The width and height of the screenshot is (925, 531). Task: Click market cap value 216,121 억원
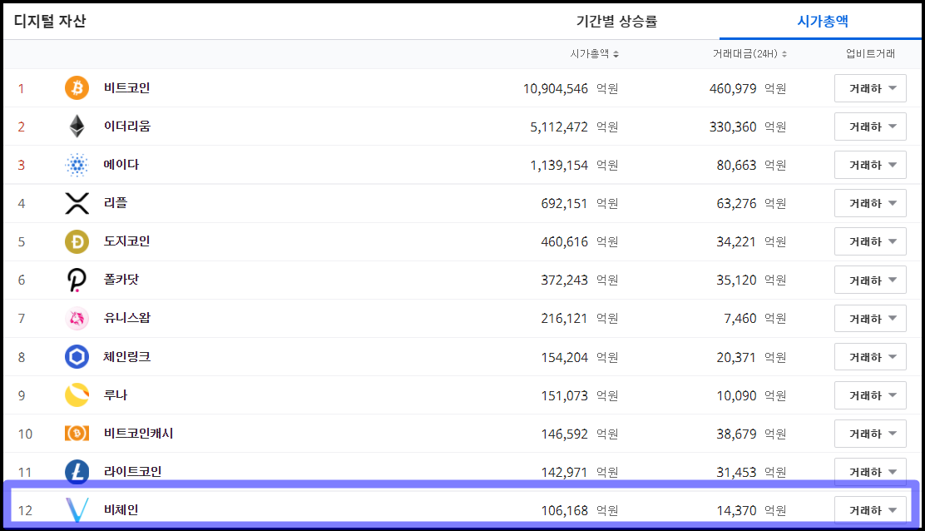pyautogui.click(x=579, y=319)
